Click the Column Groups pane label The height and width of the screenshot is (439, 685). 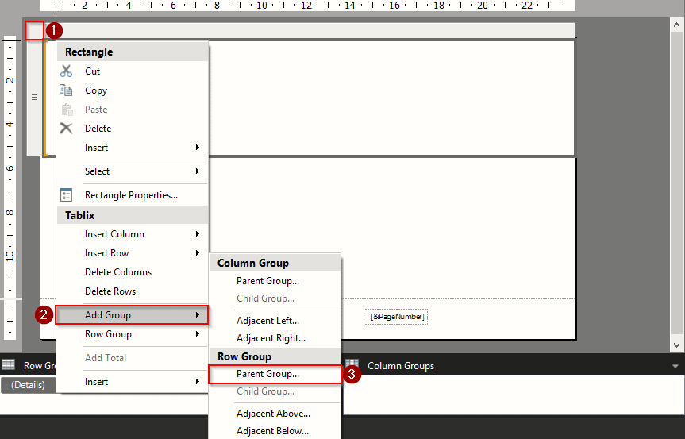click(401, 366)
